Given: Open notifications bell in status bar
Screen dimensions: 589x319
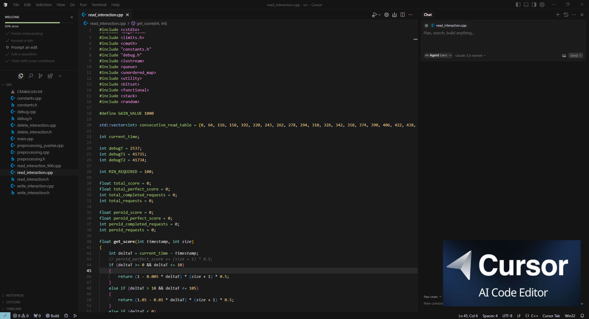Looking at the screenshot, I should pos(582,316).
